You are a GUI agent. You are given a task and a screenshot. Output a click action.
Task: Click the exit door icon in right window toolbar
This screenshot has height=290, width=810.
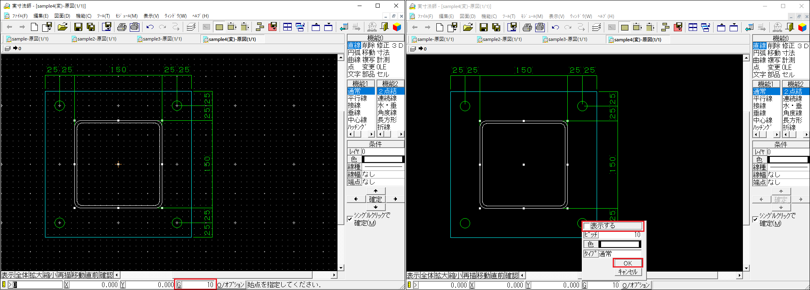click(790, 27)
